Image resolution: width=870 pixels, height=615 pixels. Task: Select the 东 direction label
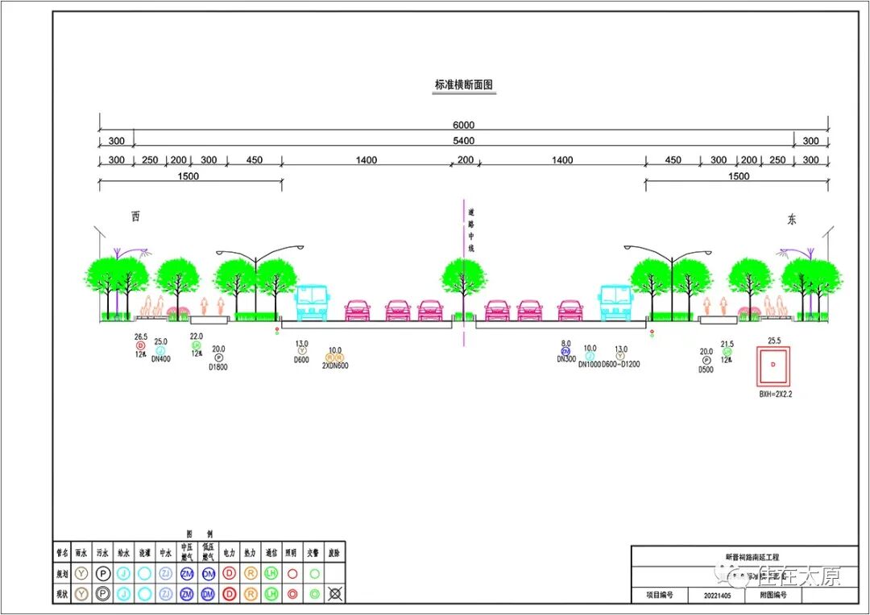coord(792,221)
